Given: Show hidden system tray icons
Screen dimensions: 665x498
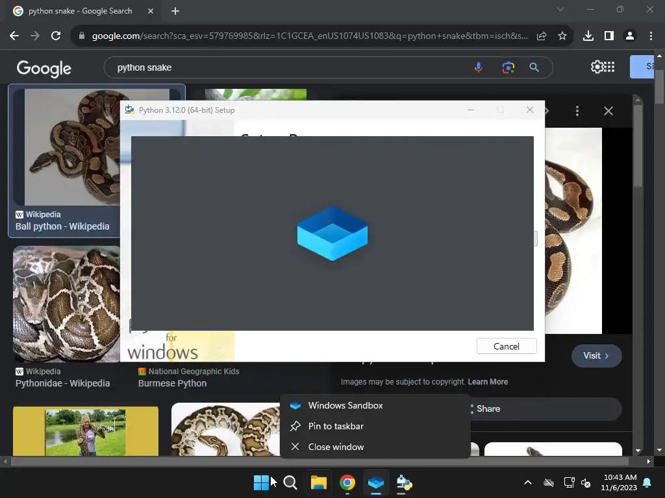Looking at the screenshot, I should (528, 482).
